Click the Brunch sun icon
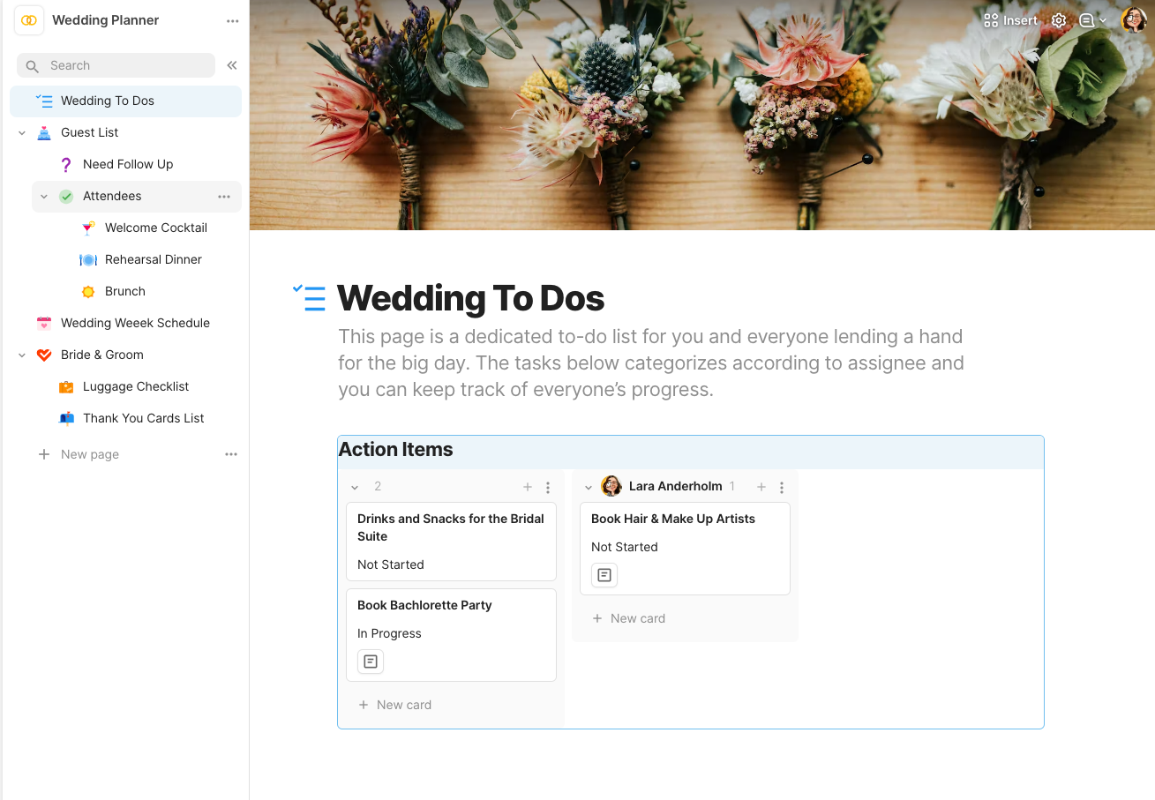 tap(88, 291)
